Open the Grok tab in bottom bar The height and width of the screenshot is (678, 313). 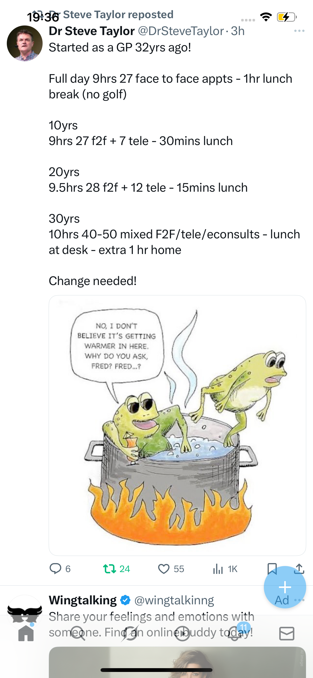[130, 633]
